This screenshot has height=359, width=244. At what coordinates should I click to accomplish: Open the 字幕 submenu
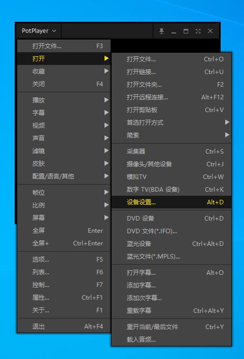[64, 113]
